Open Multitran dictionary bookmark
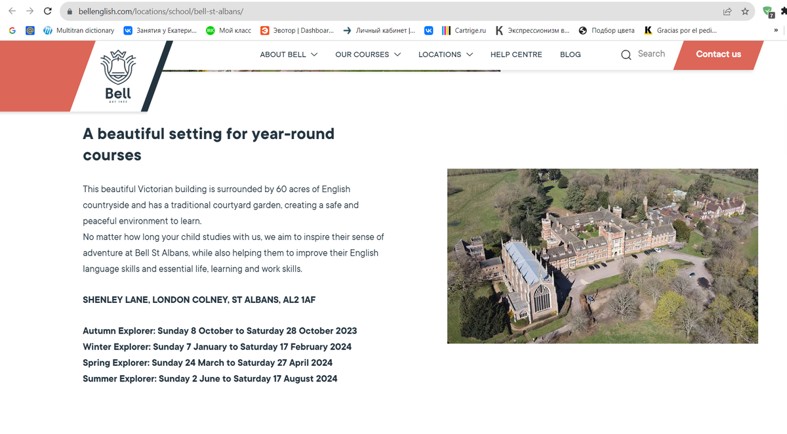 (x=79, y=30)
